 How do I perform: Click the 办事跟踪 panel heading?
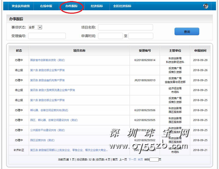[x=16, y=19]
